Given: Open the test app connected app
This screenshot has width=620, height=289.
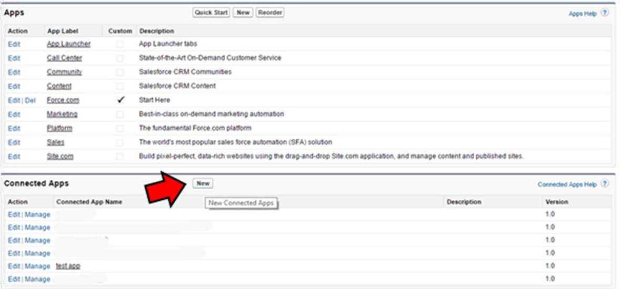Looking at the screenshot, I should 68,266.
